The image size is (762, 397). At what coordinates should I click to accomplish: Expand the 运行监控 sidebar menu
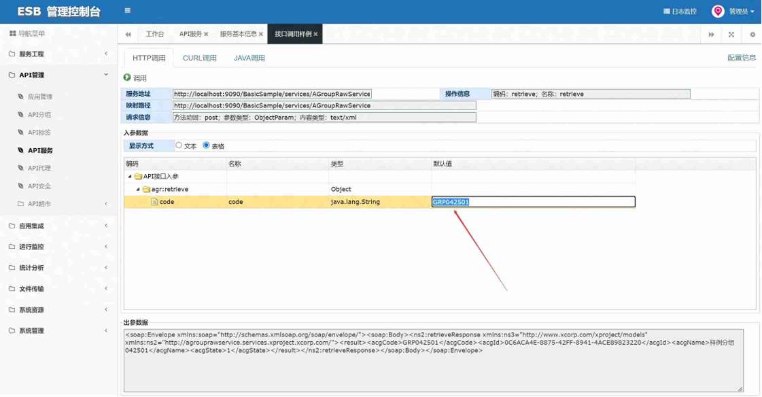pyautogui.click(x=58, y=246)
